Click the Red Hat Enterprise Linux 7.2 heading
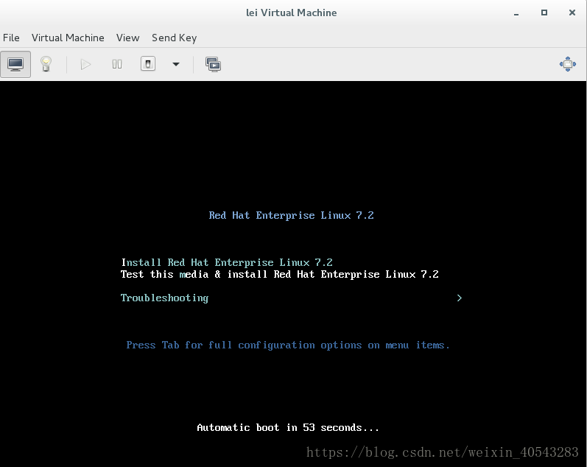The height and width of the screenshot is (467, 587). [291, 215]
